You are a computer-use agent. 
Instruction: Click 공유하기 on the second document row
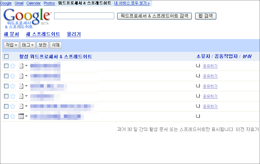click(210, 76)
